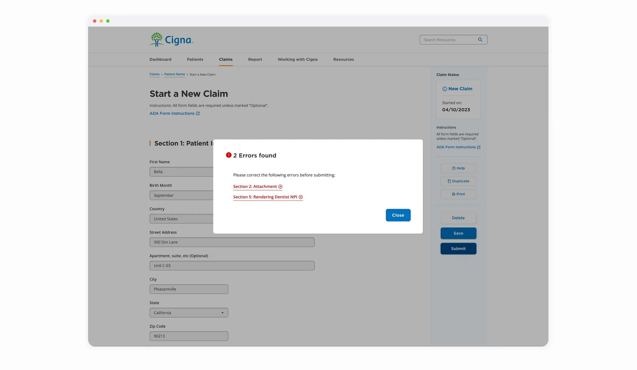Click arrow icon beside Rendering Dentist NPI

pos(301,197)
